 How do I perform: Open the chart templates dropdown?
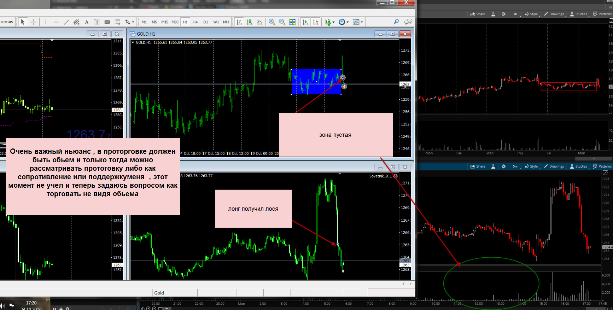[x=358, y=22]
